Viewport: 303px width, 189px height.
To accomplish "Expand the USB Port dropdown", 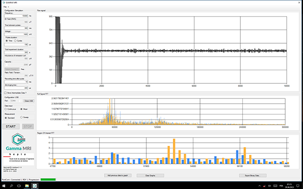I will (16, 101).
